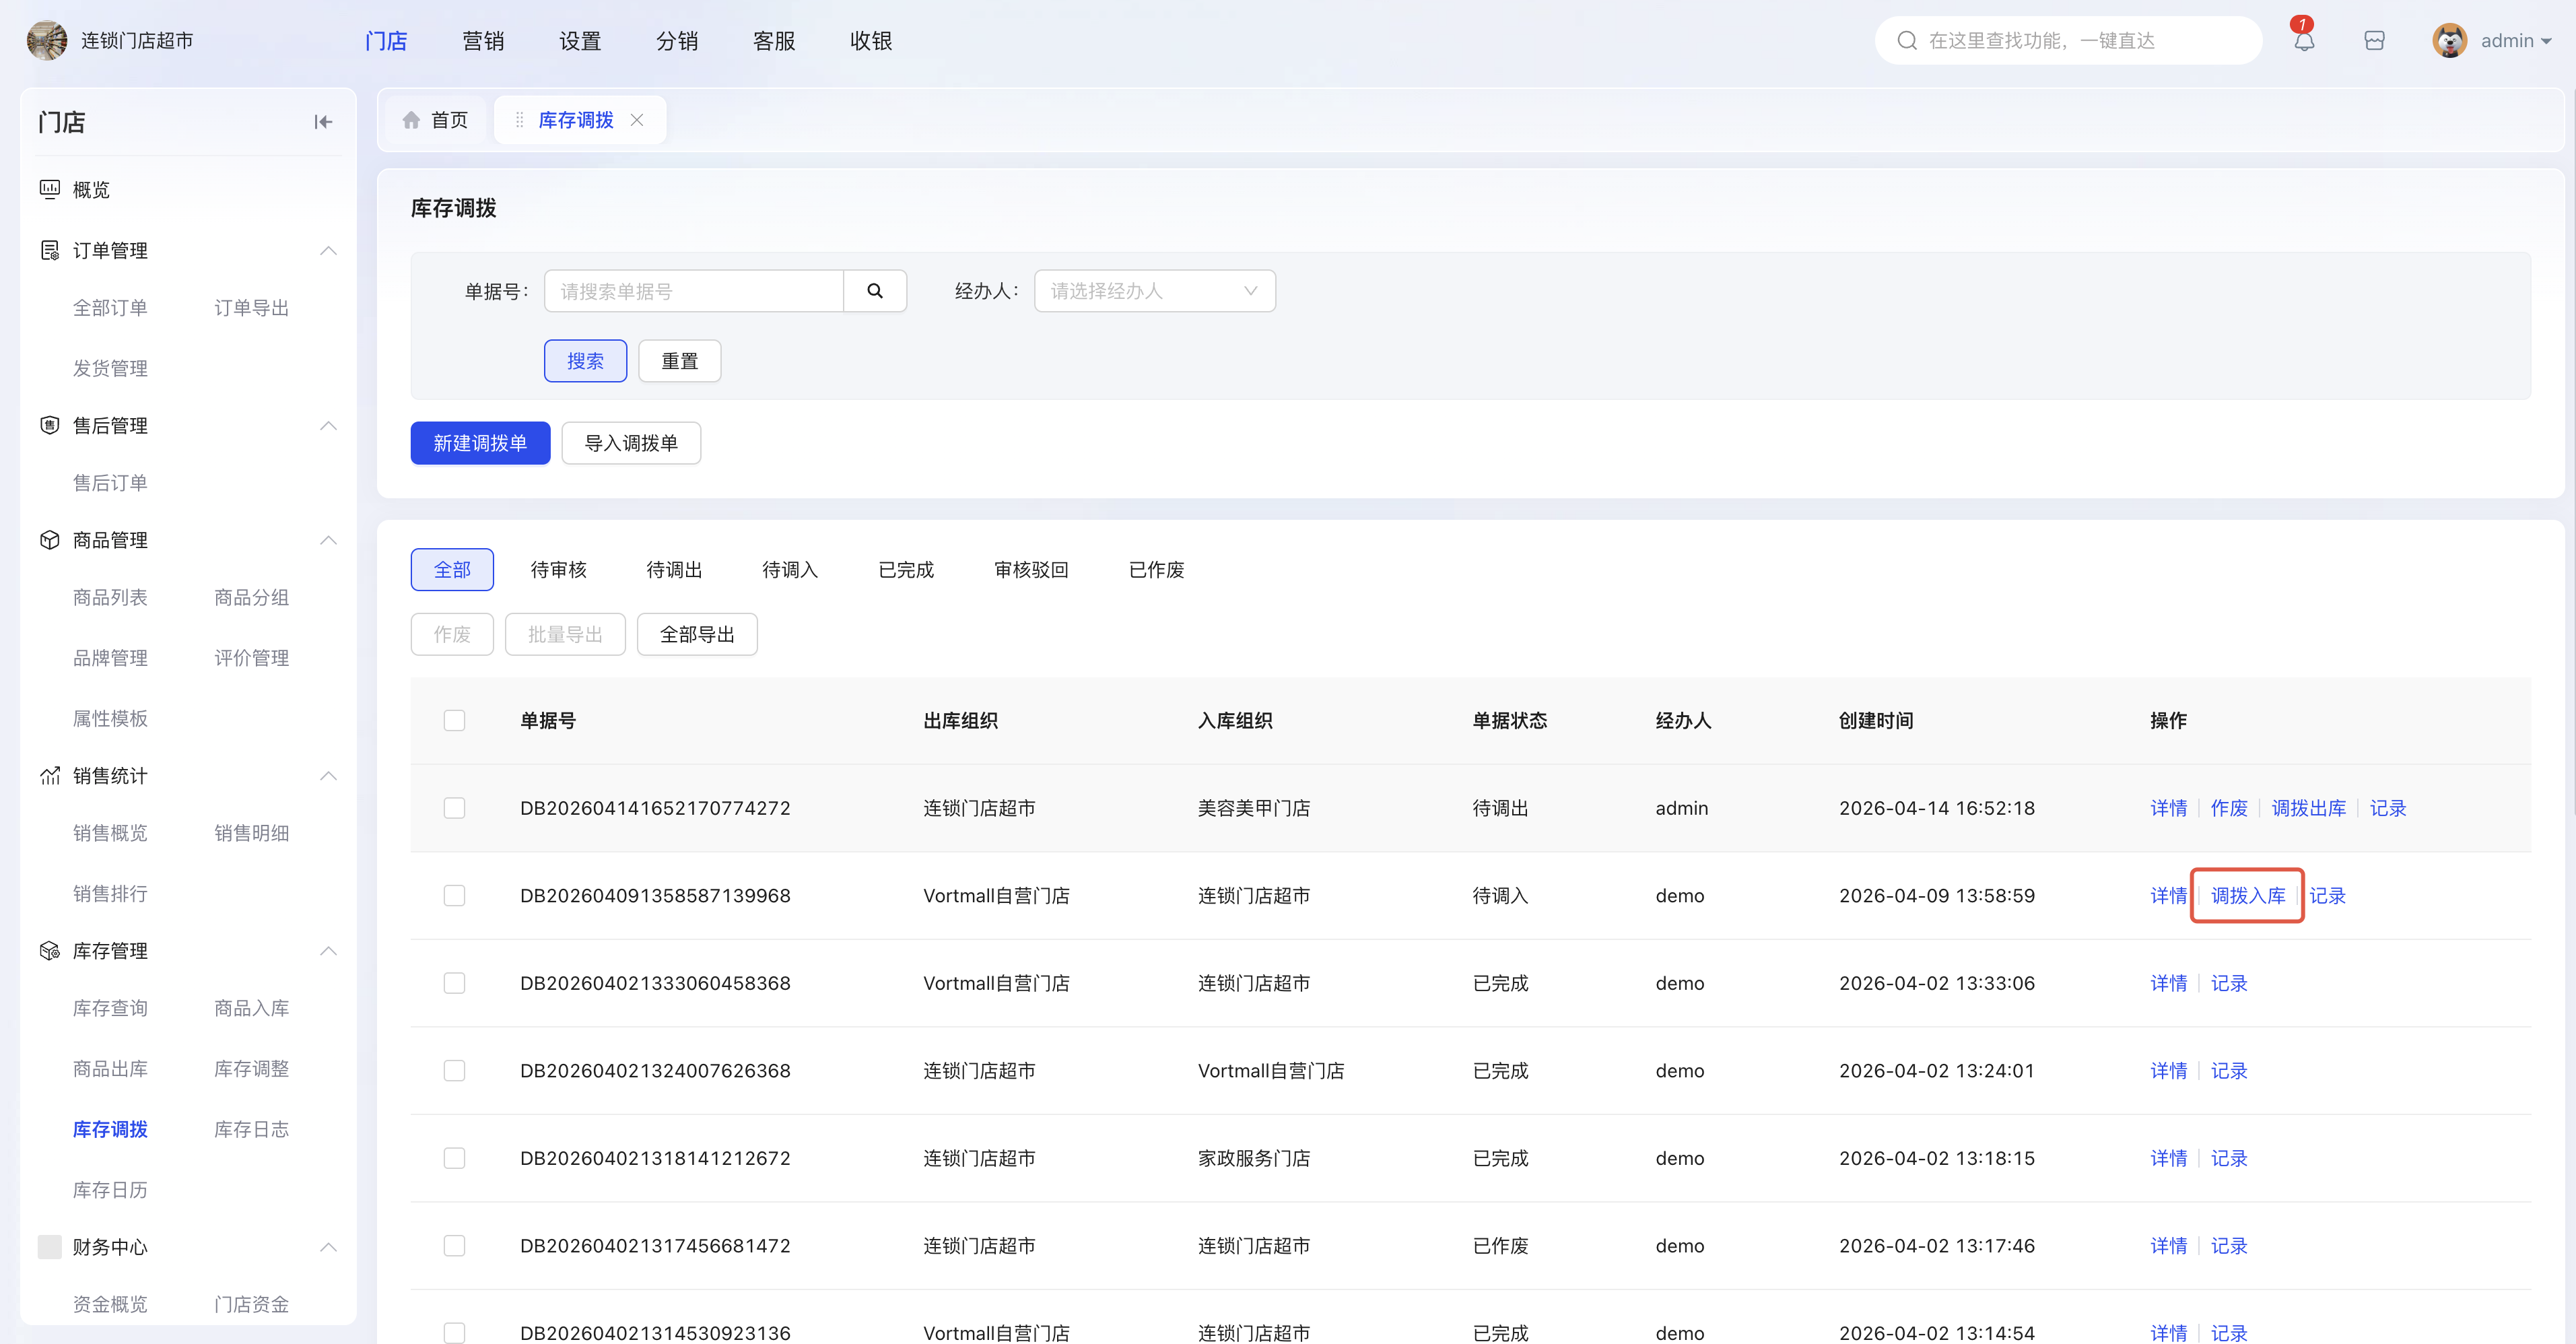Click the notification bell icon
This screenshot has height=1344, width=2576.
2303,41
